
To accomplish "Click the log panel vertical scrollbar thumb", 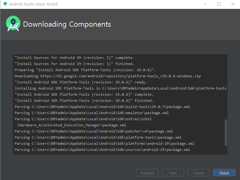I will (226, 132).
